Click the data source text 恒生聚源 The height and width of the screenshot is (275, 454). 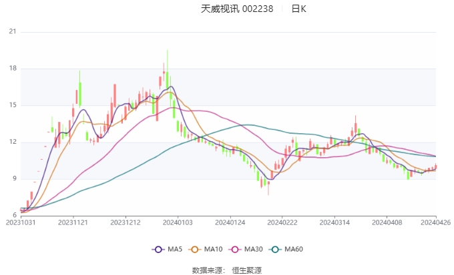[246, 270]
